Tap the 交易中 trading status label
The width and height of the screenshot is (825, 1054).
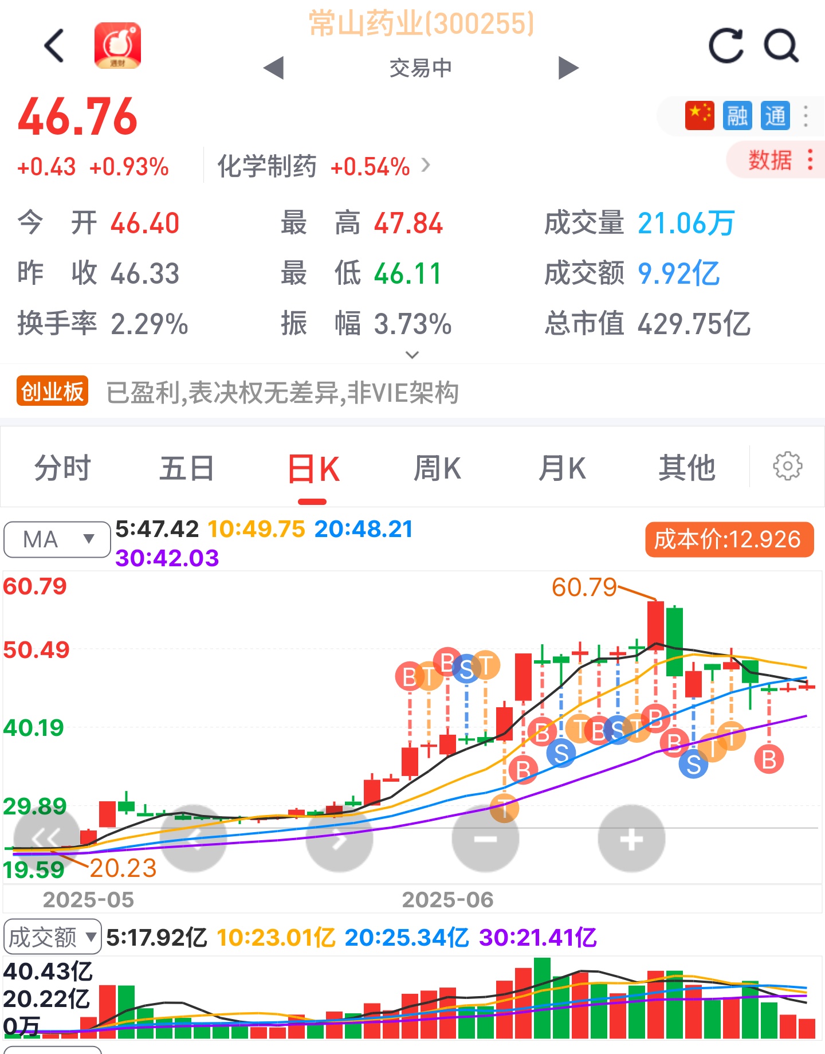pyautogui.click(x=421, y=68)
